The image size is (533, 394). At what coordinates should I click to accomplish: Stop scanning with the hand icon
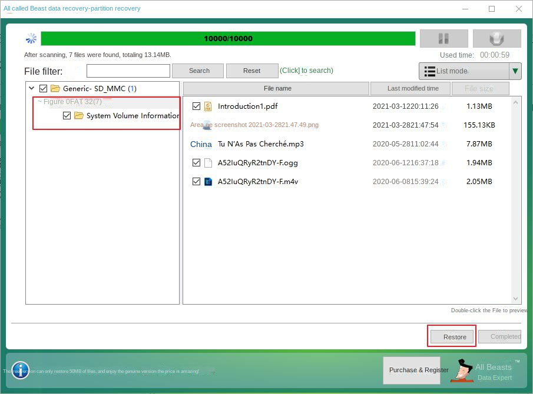pos(496,38)
